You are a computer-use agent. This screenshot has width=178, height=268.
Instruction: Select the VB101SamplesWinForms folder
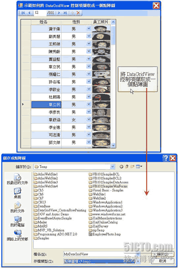tap(108, 186)
